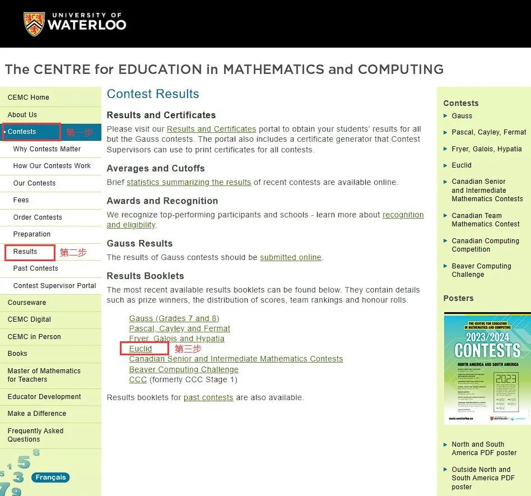Image resolution: width=531 pixels, height=496 pixels.
Task: Open Results in the sidebar
Action: 25,252
